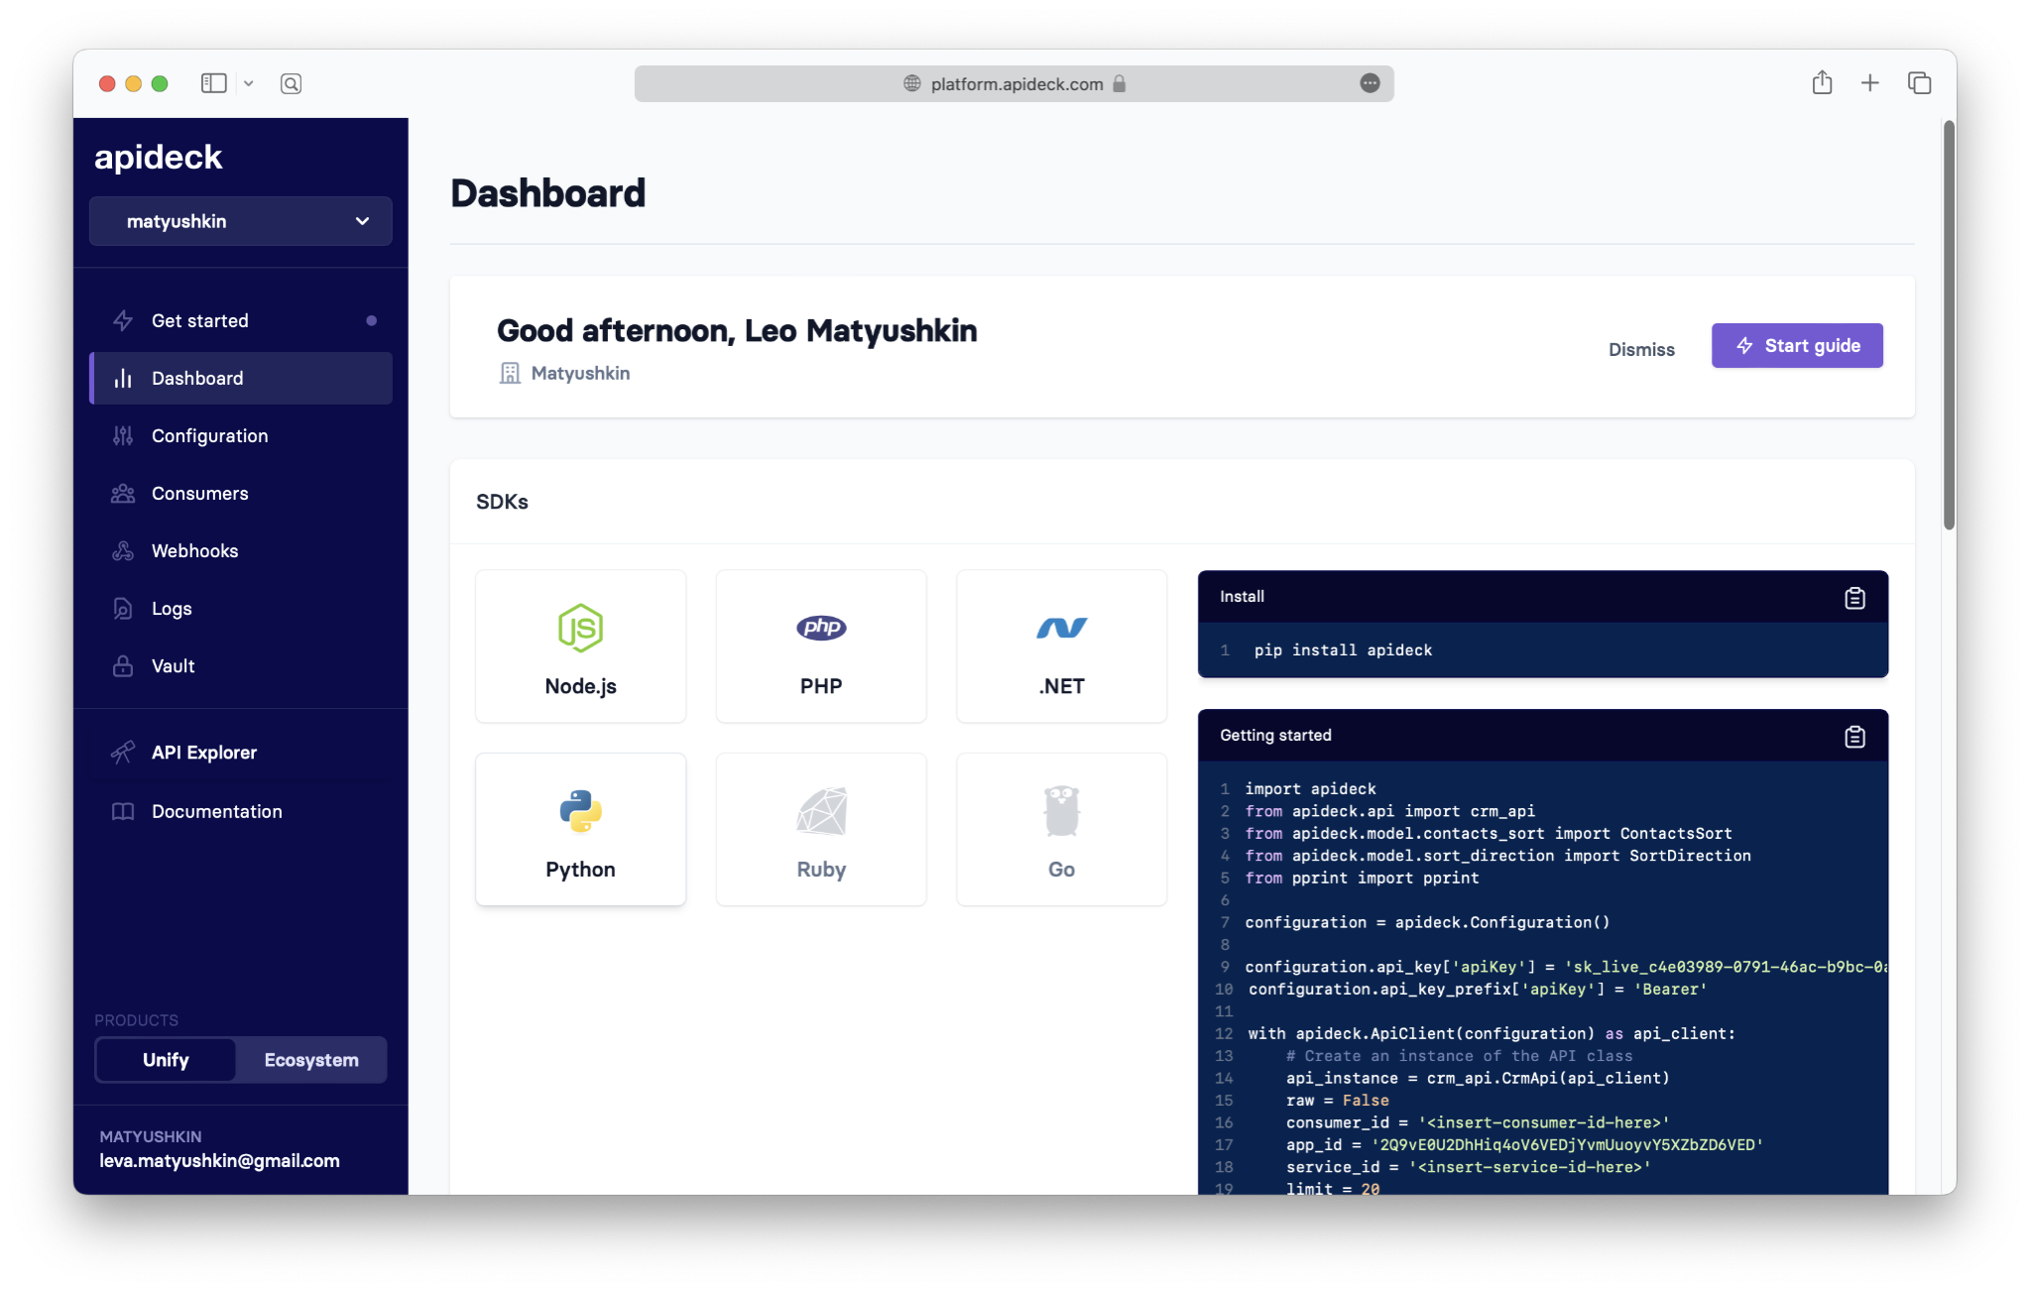Click the API Explorer sidebar icon
This screenshot has height=1291, width=2030.
click(x=121, y=753)
